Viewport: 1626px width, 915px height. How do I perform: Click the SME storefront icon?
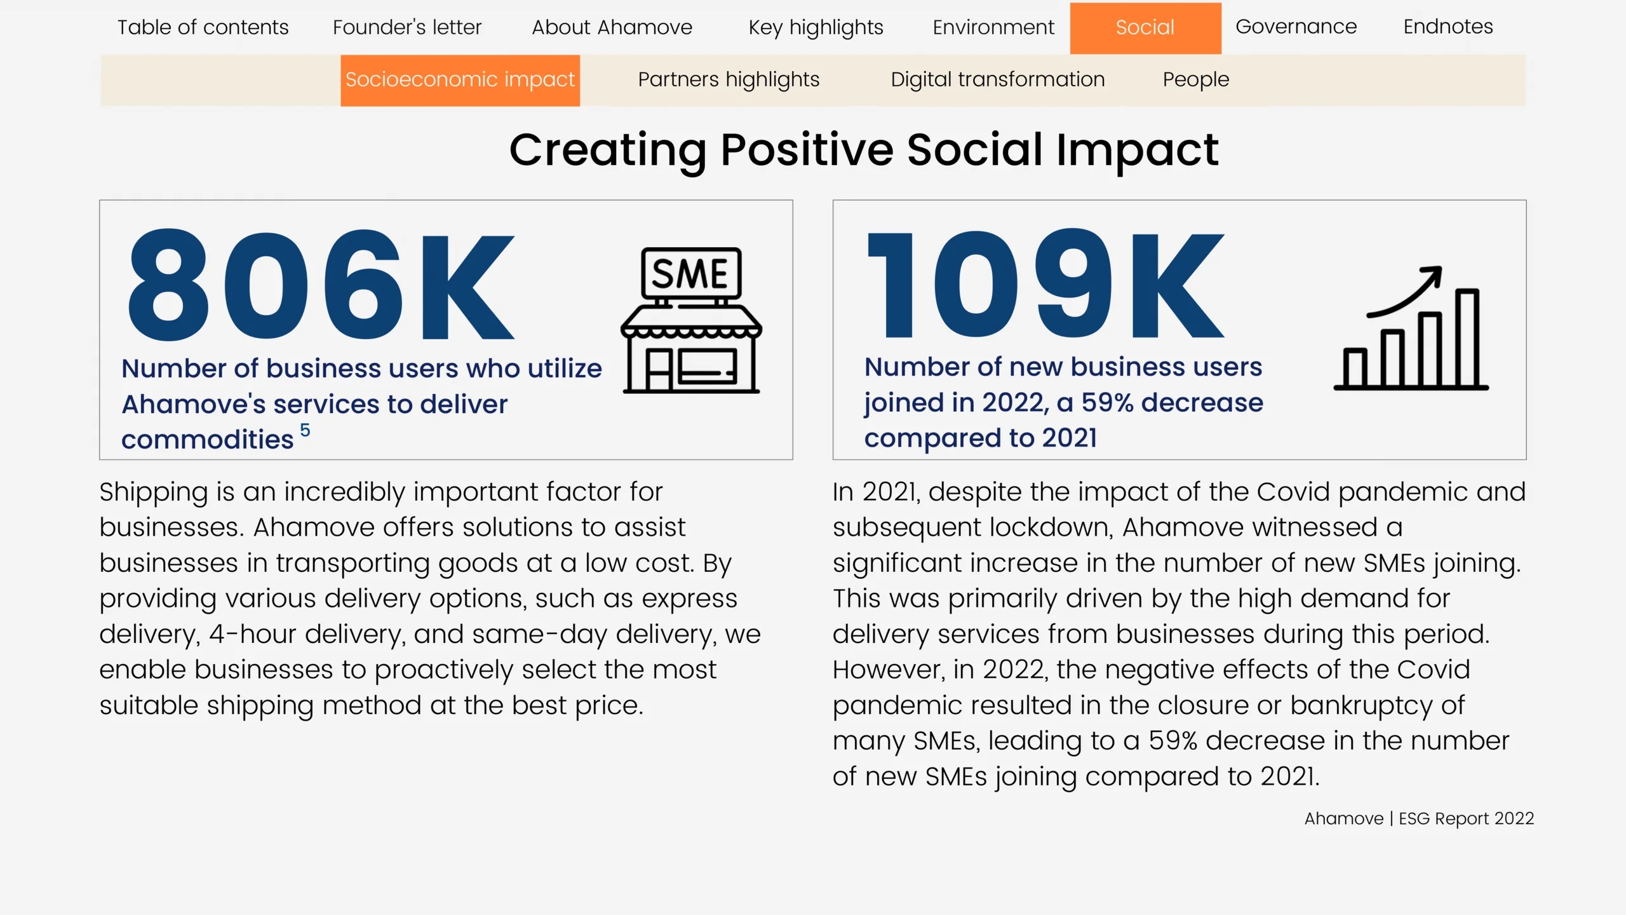[x=691, y=320]
